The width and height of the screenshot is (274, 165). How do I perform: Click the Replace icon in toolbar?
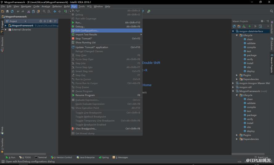pyautogui.click(x=49, y=11)
